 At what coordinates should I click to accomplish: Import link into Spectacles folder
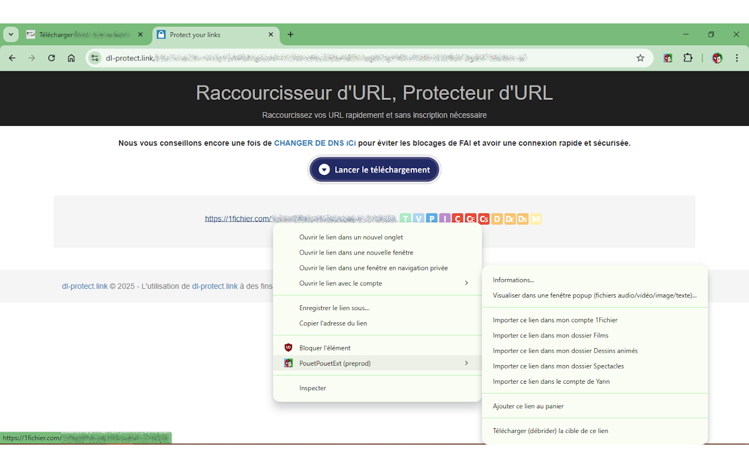[x=595, y=366]
